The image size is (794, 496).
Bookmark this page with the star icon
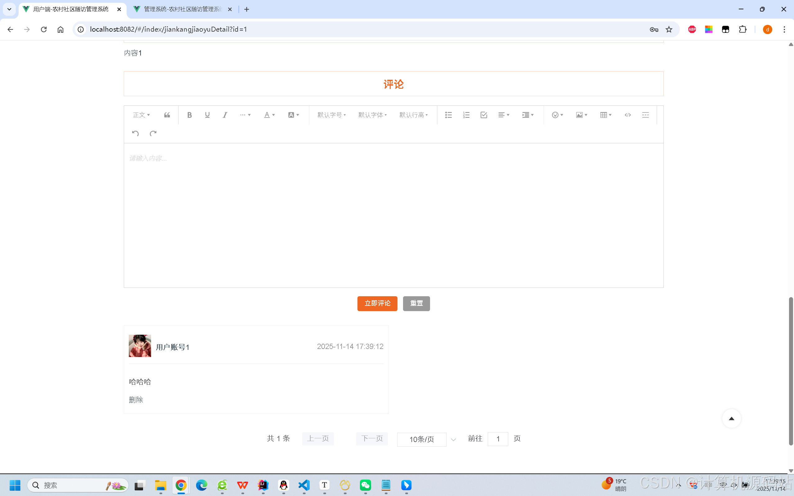tap(669, 29)
